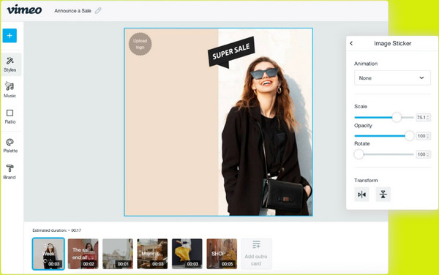This screenshot has width=439, height=275.
Task: Click the 'Transform' section label
Action: tap(366, 180)
